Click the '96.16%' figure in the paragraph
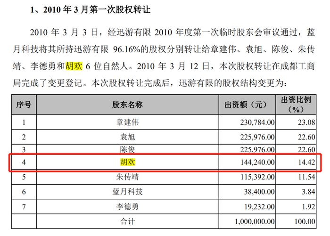This screenshot has height=236, width=330. coord(127,49)
